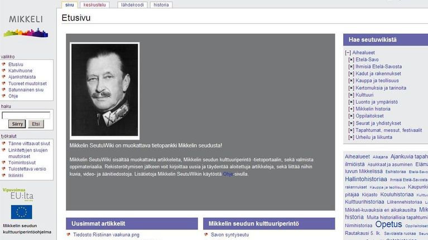
Task: Open the lähdekoodi tab
Action: pyautogui.click(x=132, y=5)
